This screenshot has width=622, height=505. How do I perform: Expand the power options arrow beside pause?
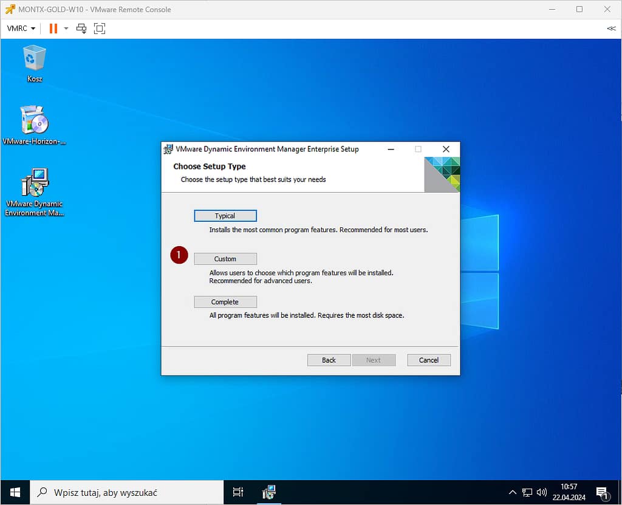coord(66,29)
